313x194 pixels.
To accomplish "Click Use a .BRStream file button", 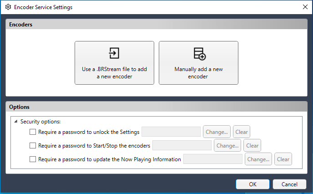I will coord(114,63).
